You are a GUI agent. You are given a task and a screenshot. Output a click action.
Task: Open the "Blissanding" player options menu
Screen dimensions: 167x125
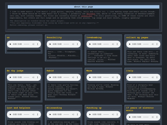(77, 115)
